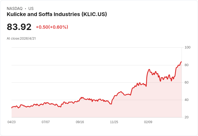Click the 11/25 date axis label
Screen dimensions: 198x136
pos(114,122)
